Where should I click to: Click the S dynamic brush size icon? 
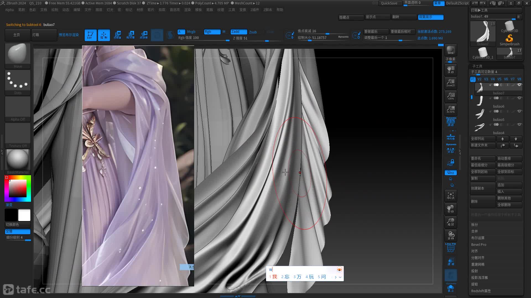290,35
